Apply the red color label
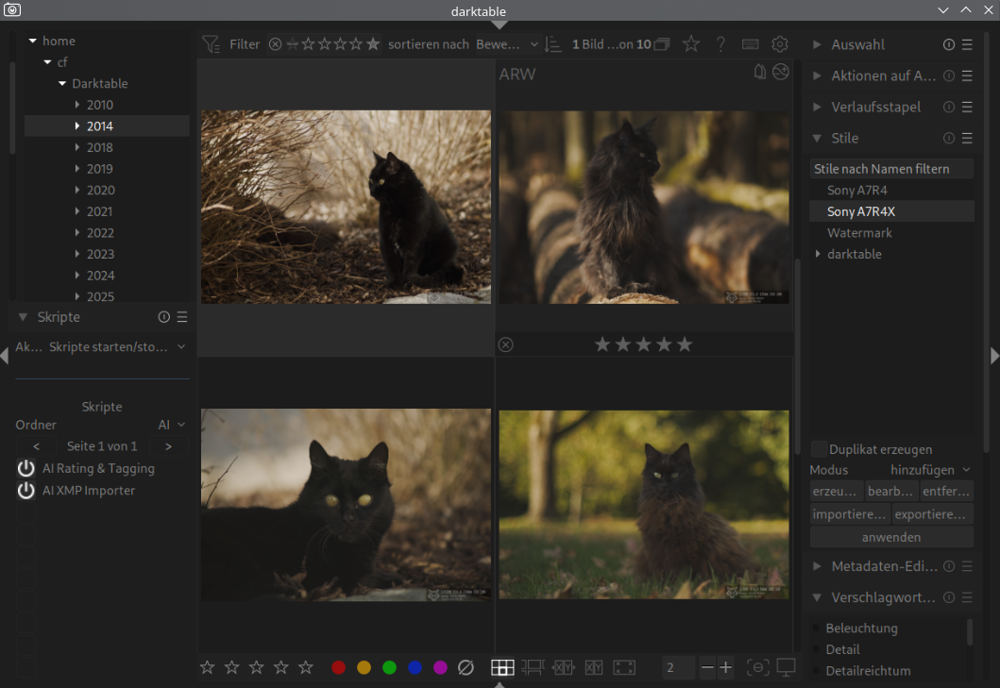 coord(339,667)
